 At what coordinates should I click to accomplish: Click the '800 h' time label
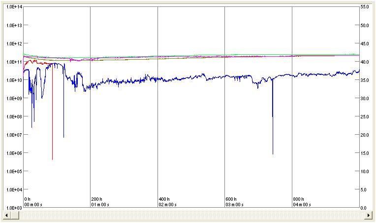tap(299, 199)
